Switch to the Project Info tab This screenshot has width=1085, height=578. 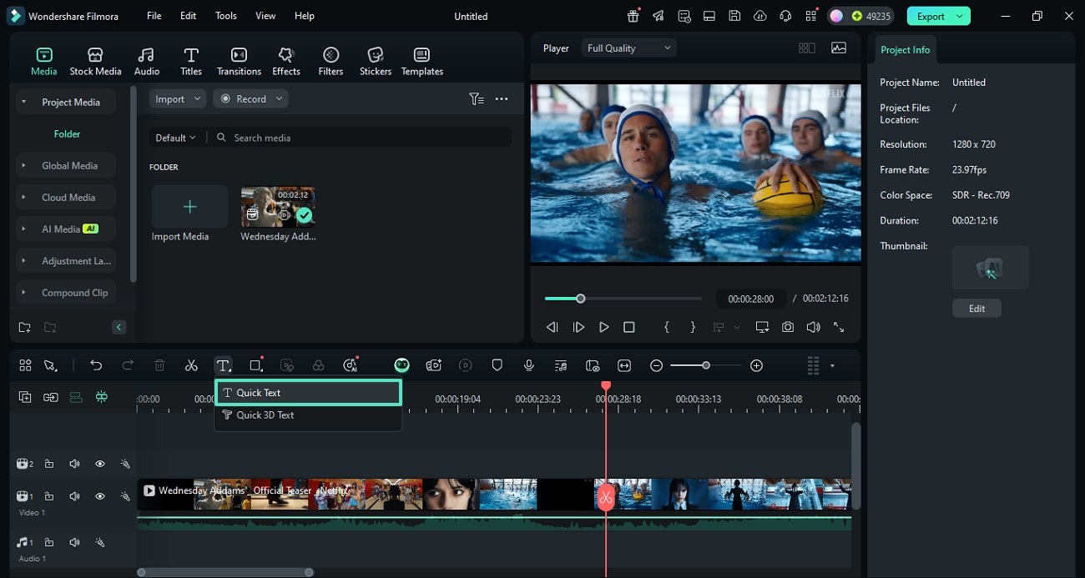tap(905, 49)
